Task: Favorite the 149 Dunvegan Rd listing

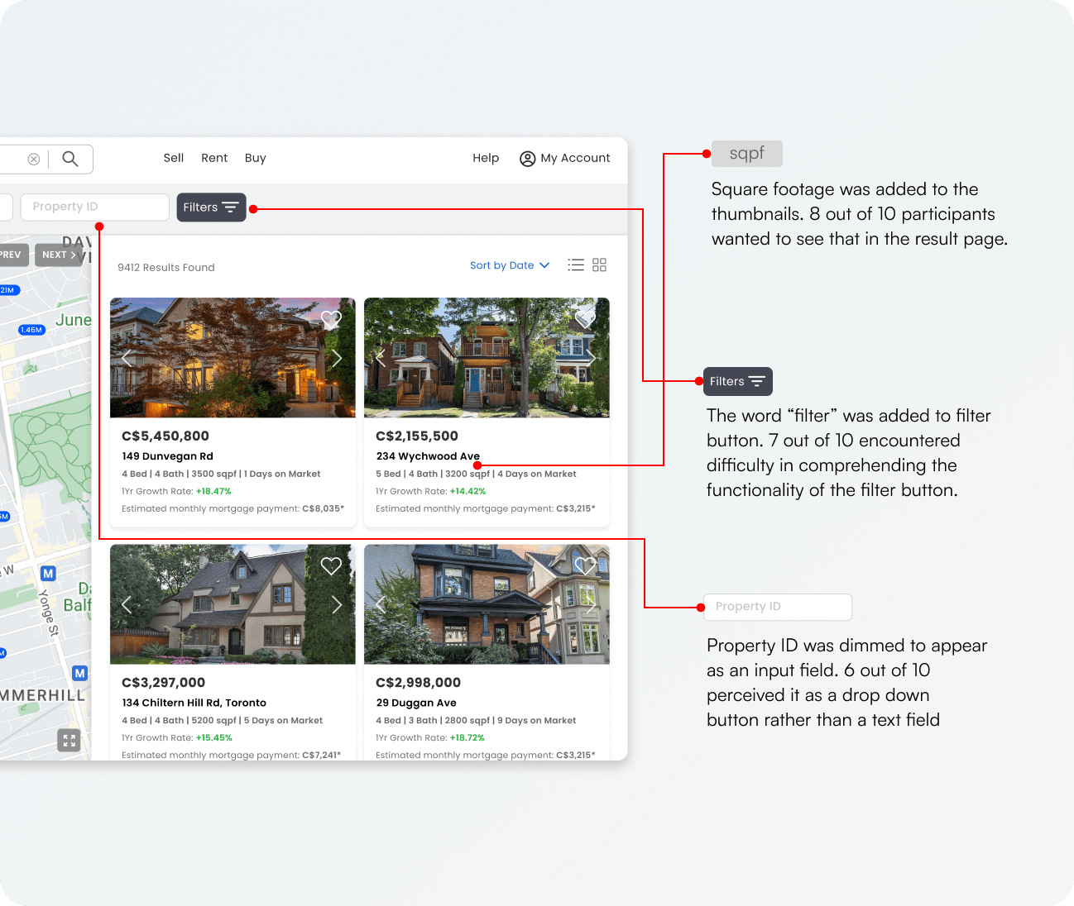Action: pyautogui.click(x=331, y=319)
